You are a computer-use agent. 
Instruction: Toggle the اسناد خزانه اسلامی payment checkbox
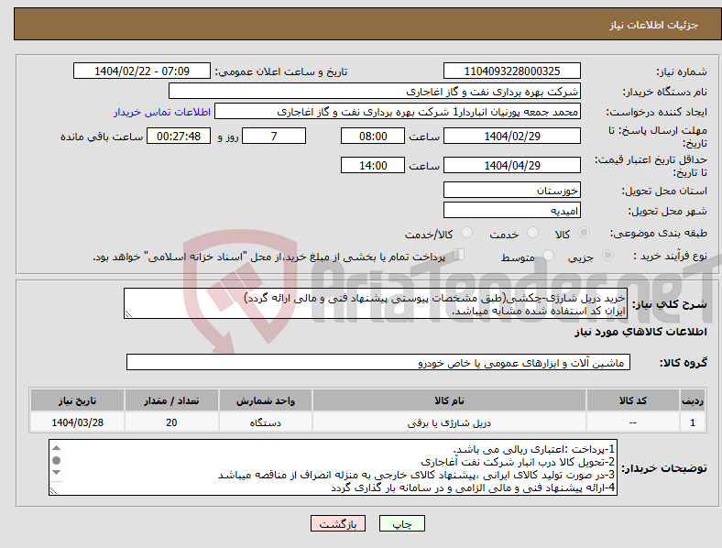[x=459, y=254]
